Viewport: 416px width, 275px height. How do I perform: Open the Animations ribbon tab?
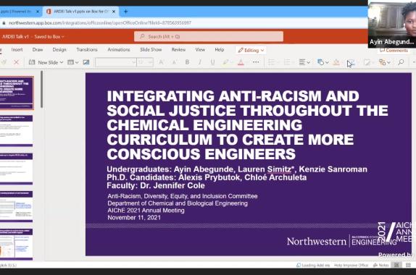(119, 49)
